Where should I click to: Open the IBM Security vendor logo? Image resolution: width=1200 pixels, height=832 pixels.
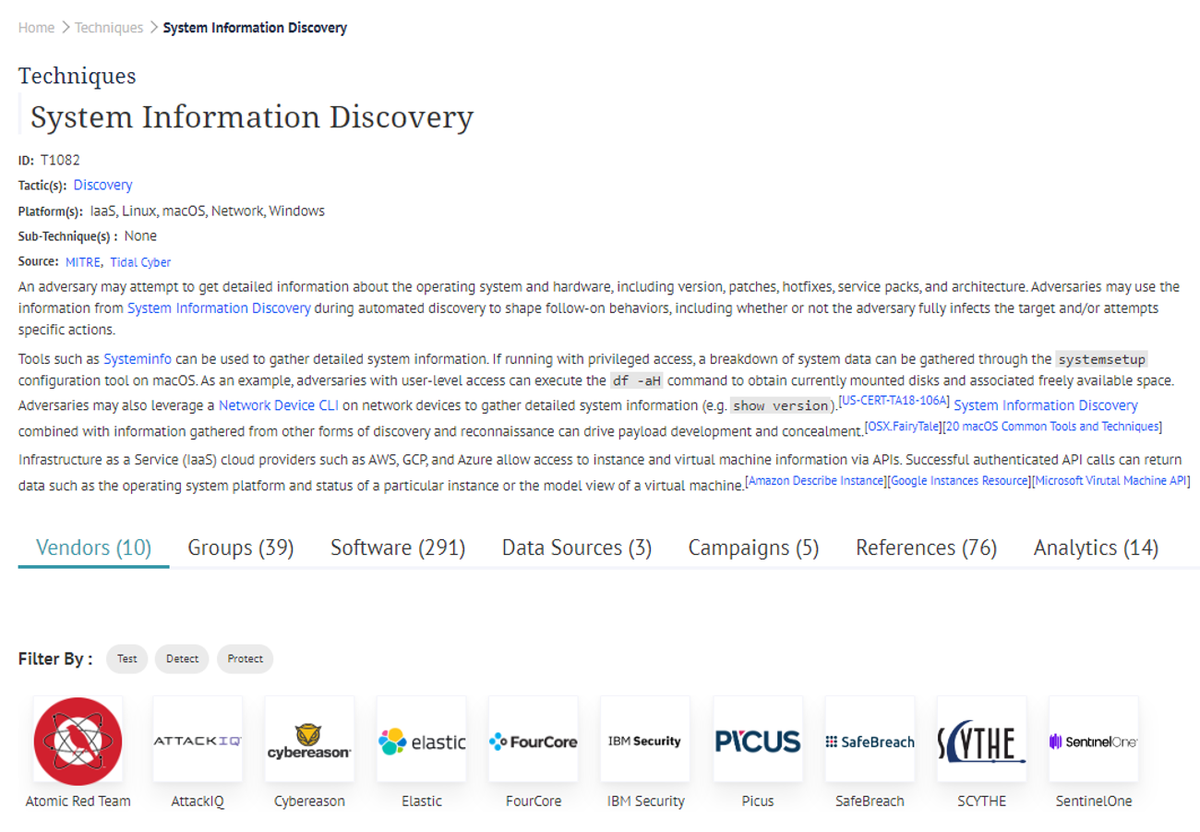[x=645, y=741]
